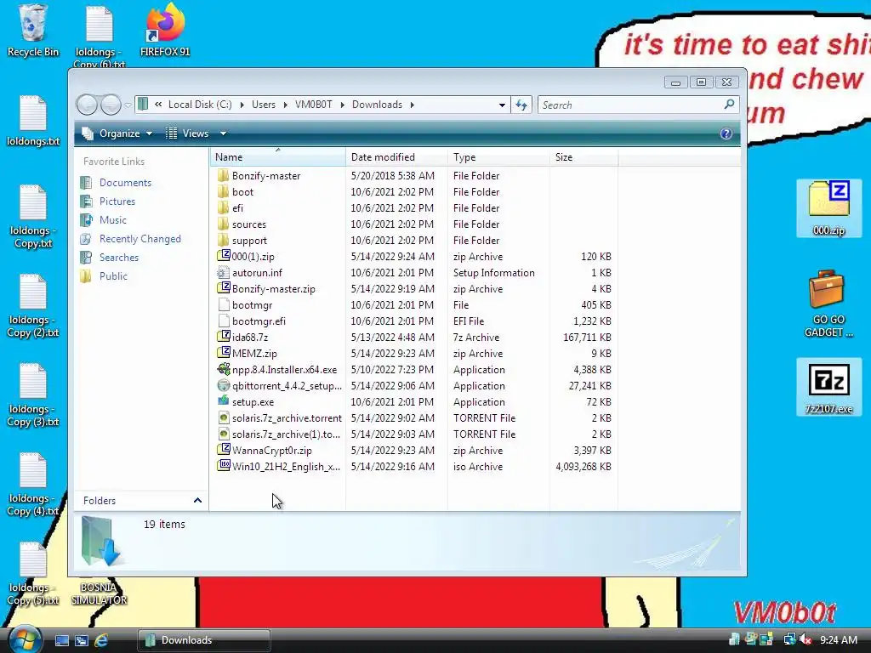Click the Back navigation button in Explorer
The width and height of the screenshot is (871, 653).
[88, 105]
